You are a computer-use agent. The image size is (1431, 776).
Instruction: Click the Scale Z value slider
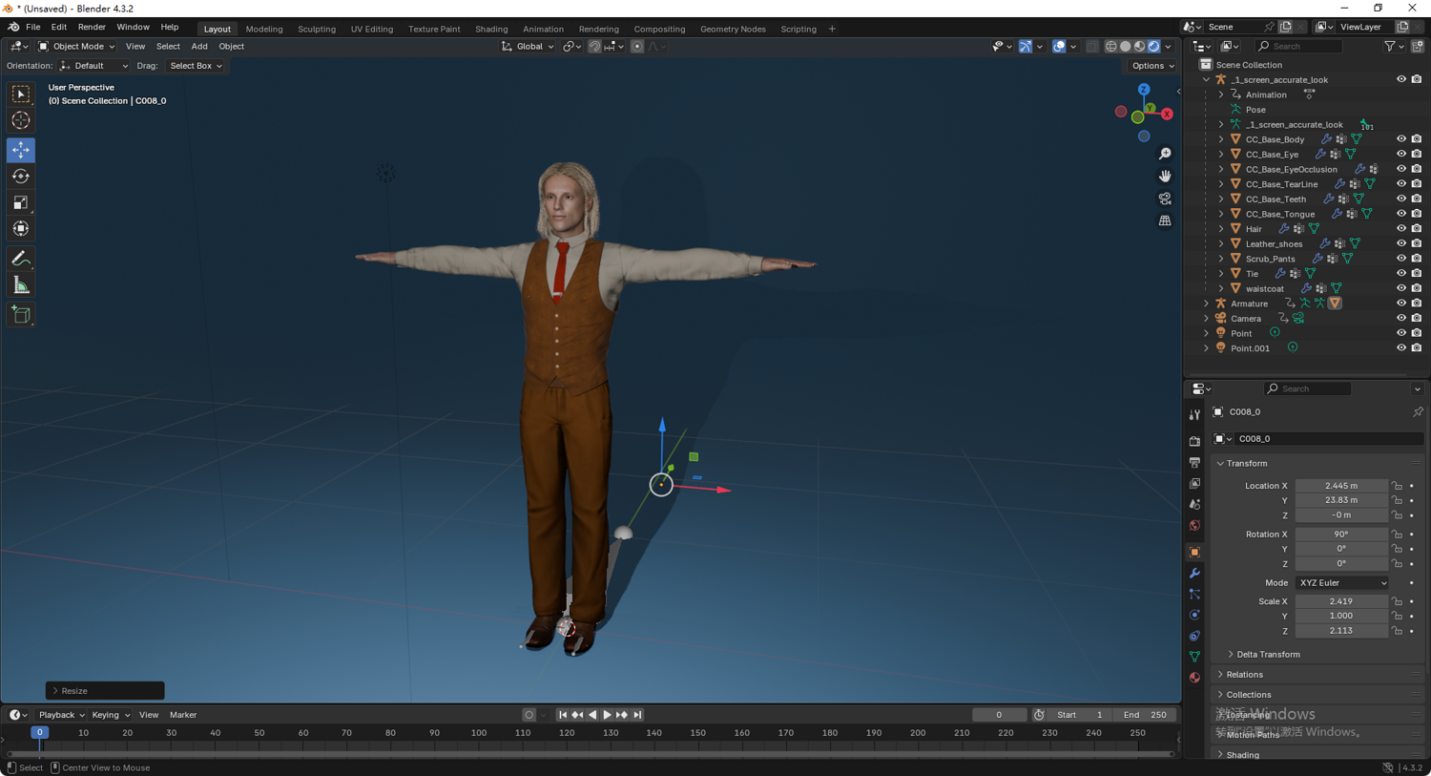pyautogui.click(x=1341, y=631)
